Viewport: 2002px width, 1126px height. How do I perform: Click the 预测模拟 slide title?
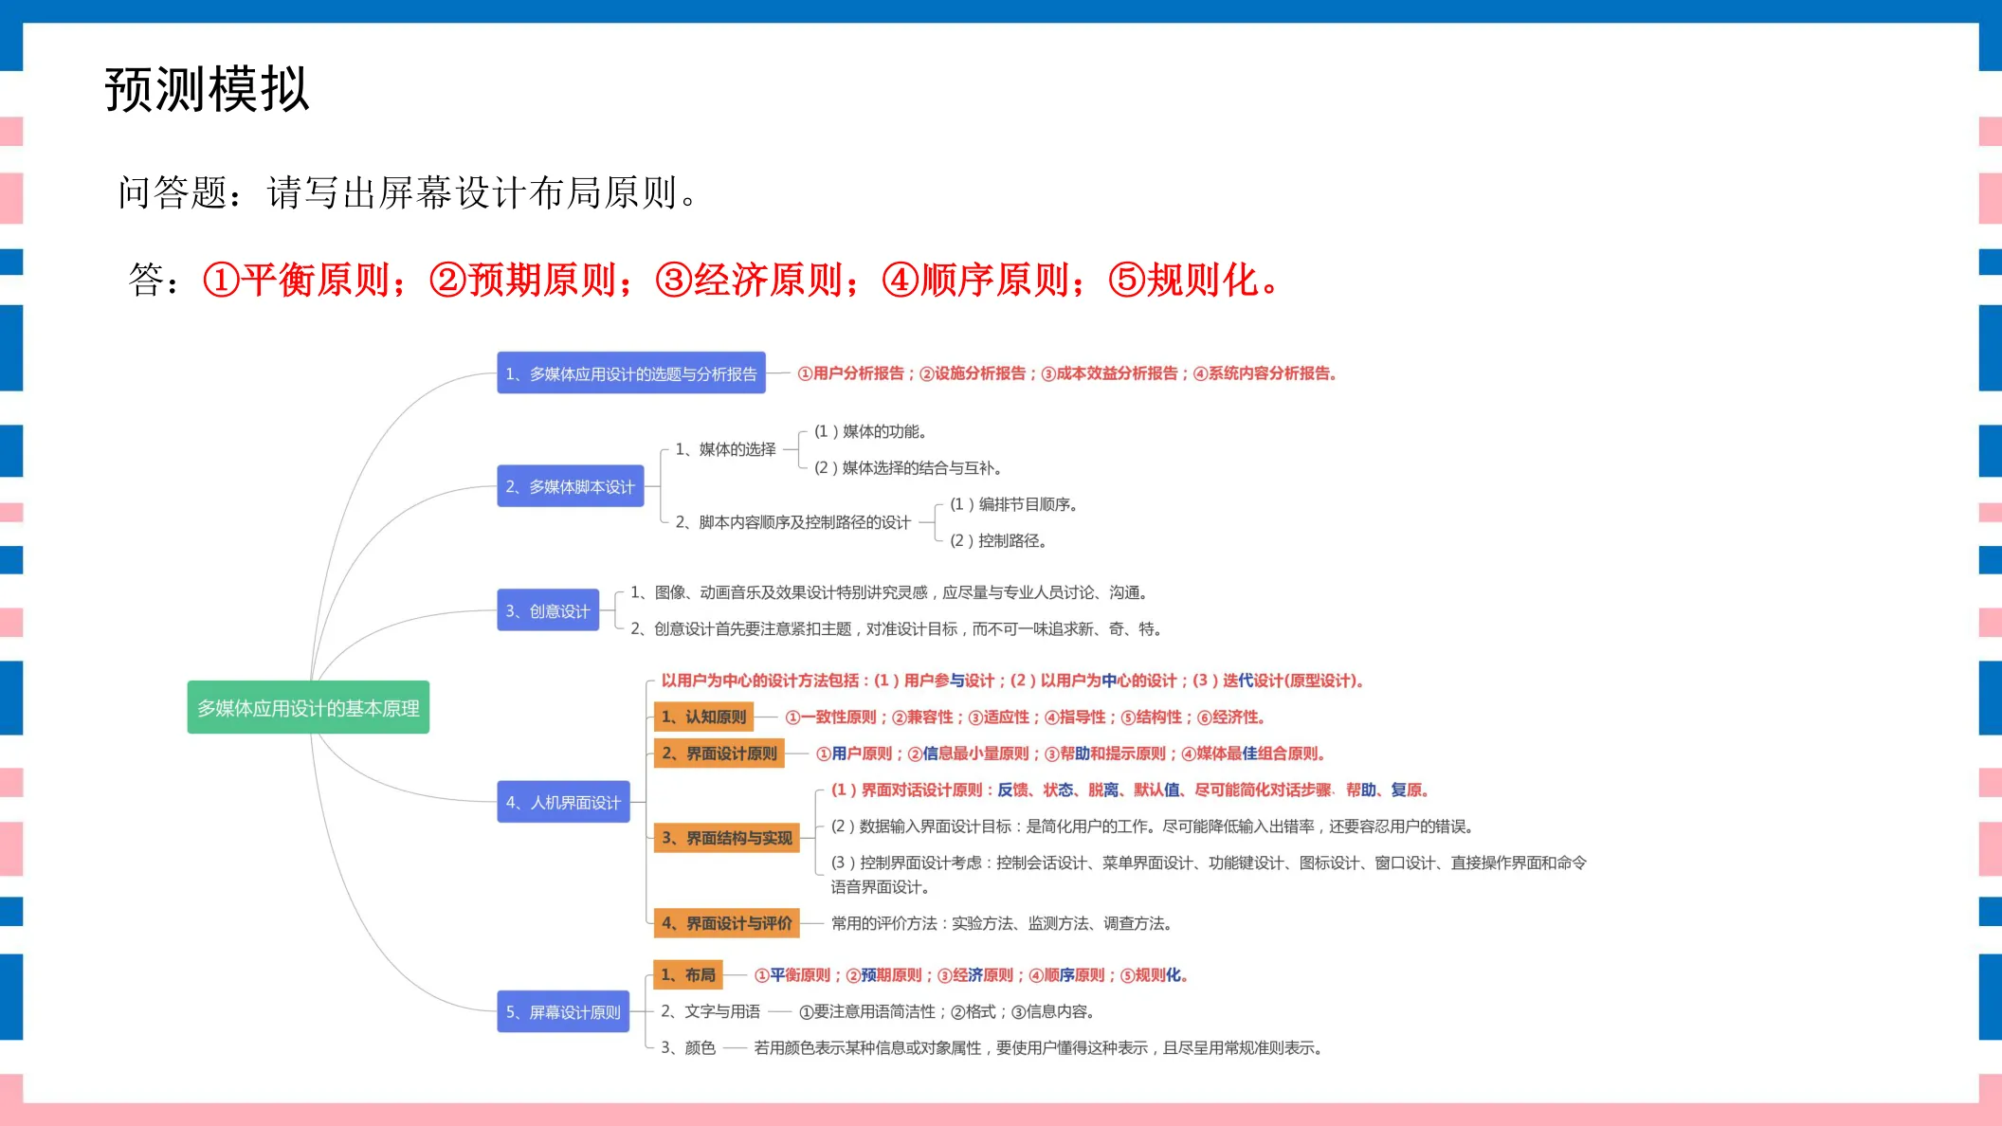coord(207,90)
